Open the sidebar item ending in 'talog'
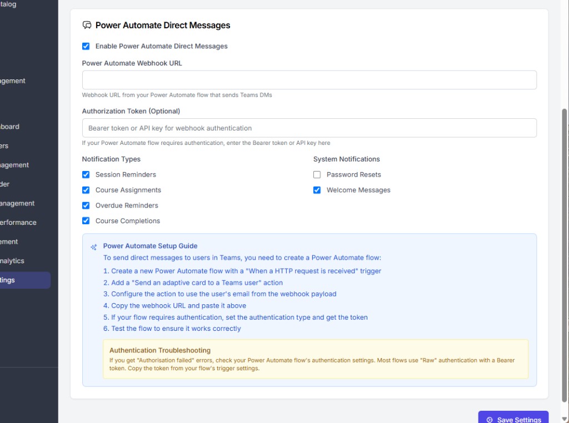 pos(8,4)
